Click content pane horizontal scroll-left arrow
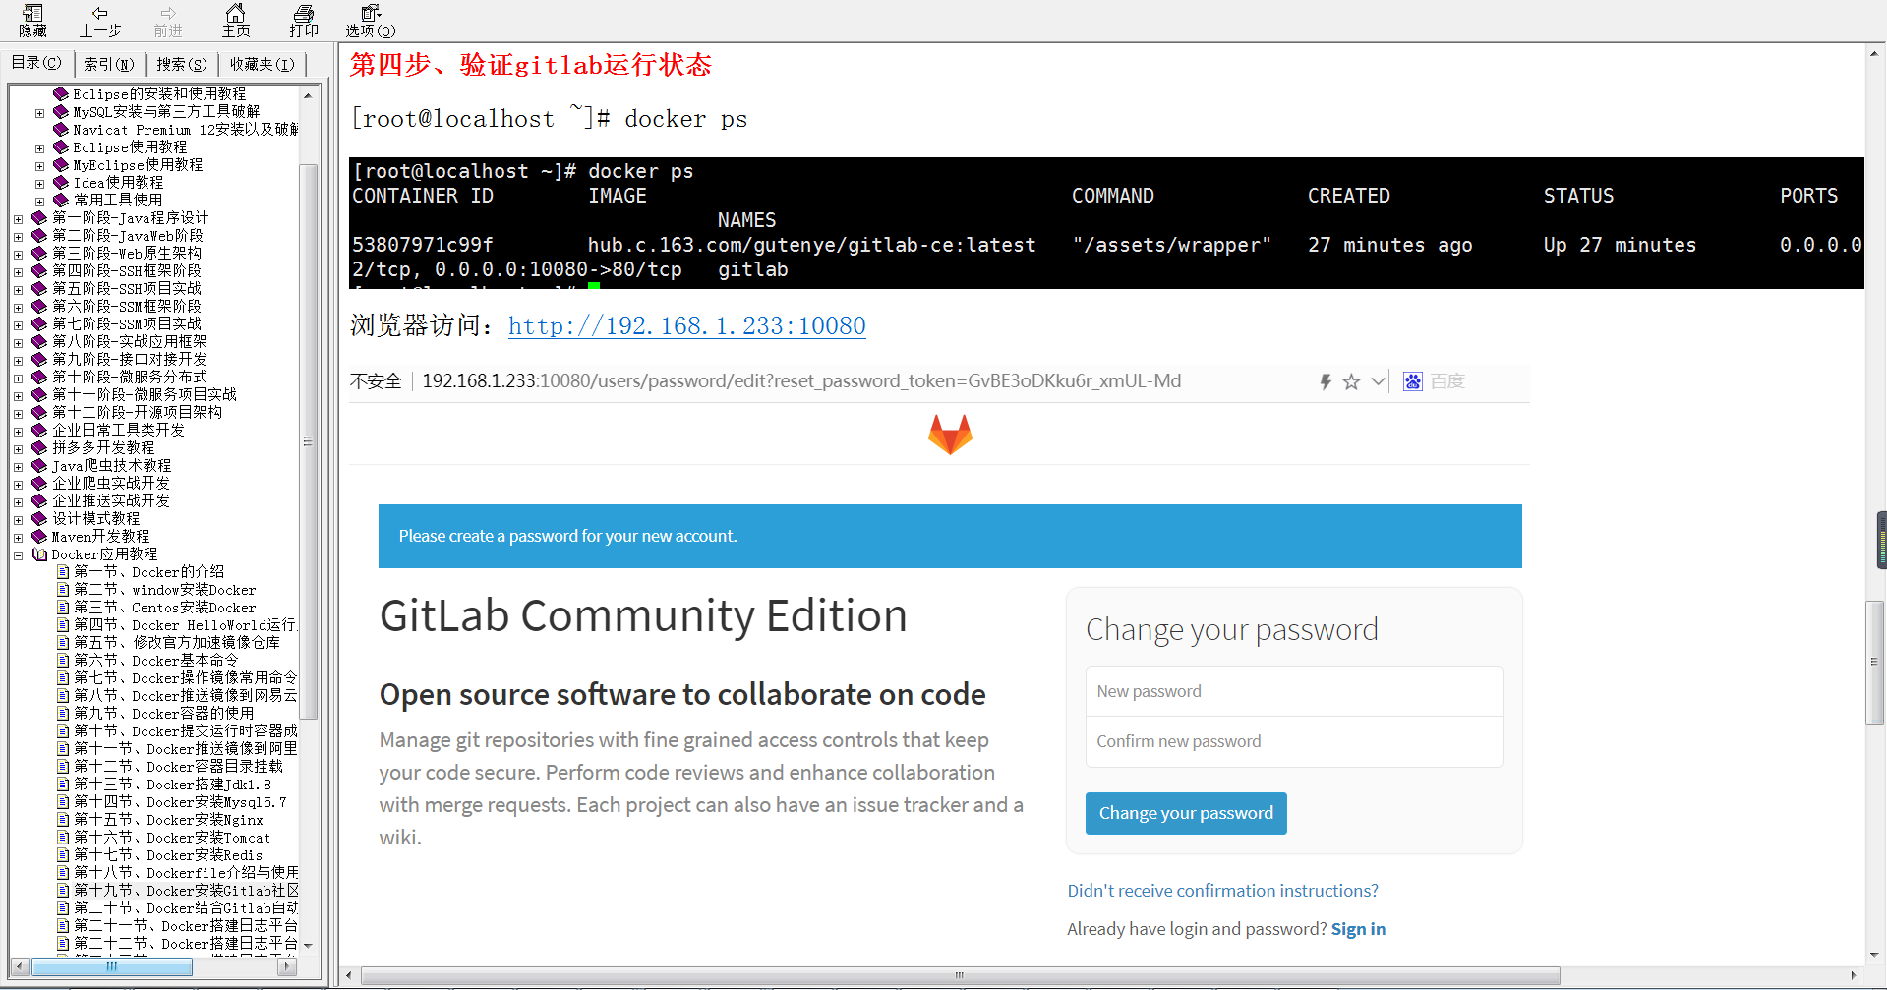This screenshot has width=1887, height=990. coord(349,975)
